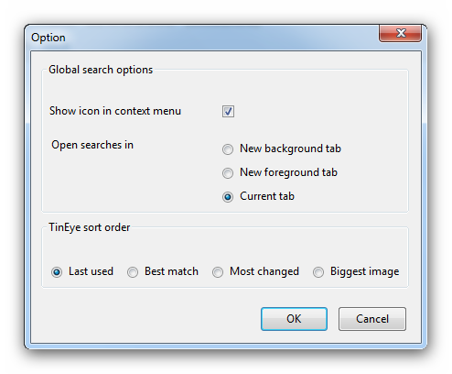452x374 pixels.
Task: Click the Cancel button
Action: click(x=372, y=319)
